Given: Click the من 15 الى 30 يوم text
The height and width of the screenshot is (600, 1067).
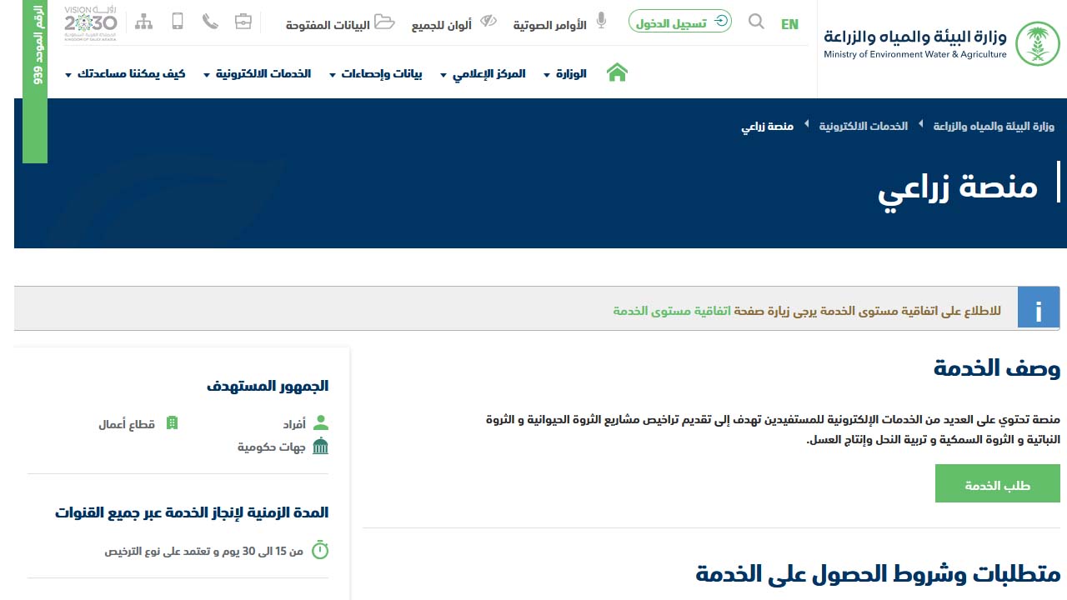Looking at the screenshot, I should (204, 552).
